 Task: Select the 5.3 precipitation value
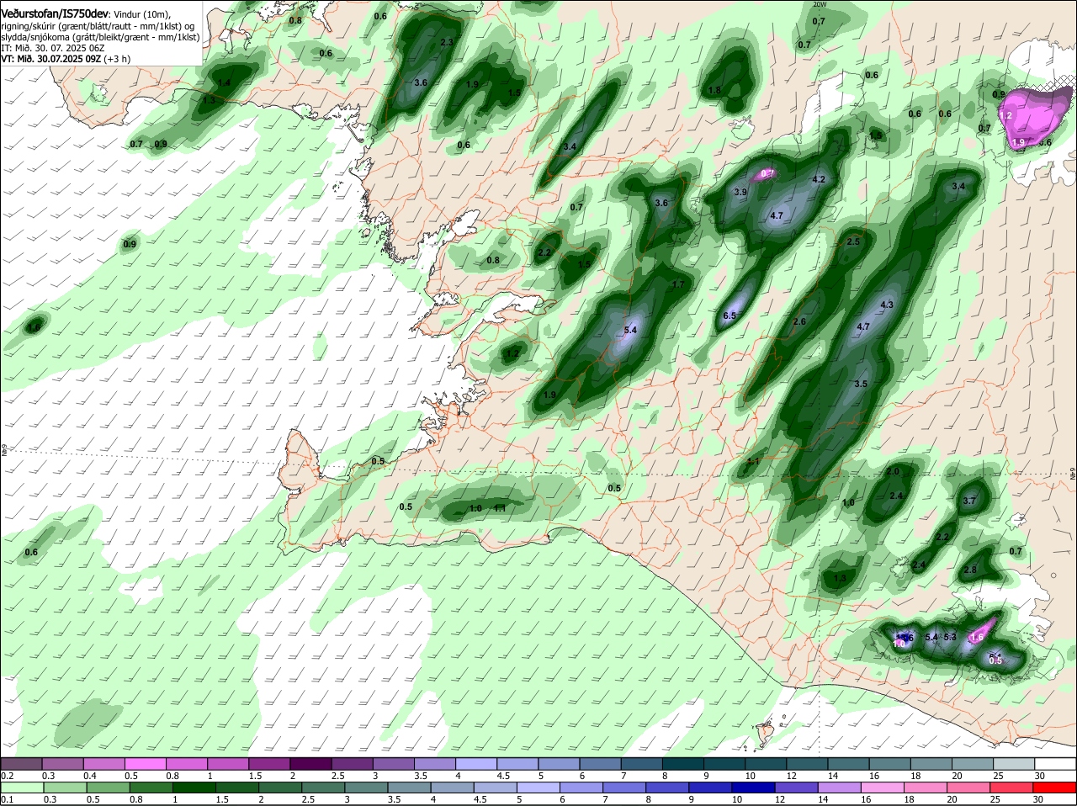950,637
